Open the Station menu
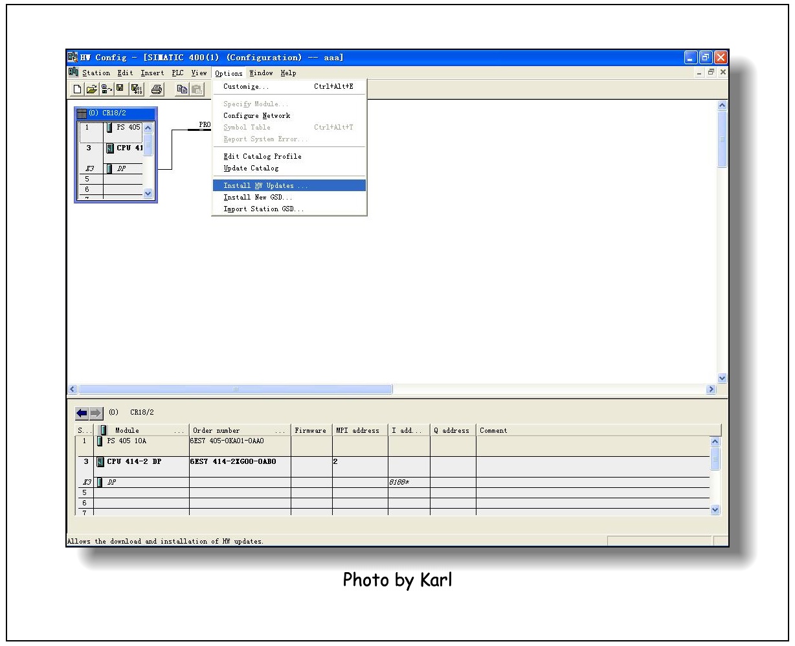Screen dimensions: 795x646 [x=96, y=73]
